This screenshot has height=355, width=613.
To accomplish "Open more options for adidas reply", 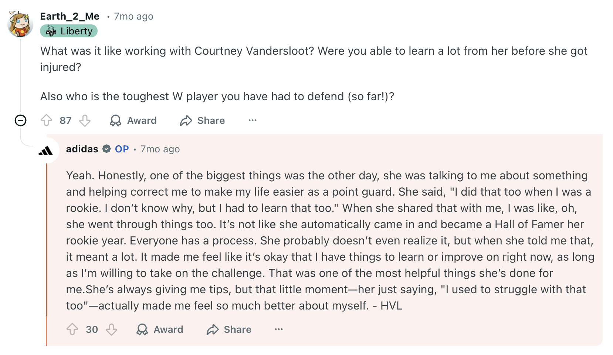I will (279, 329).
